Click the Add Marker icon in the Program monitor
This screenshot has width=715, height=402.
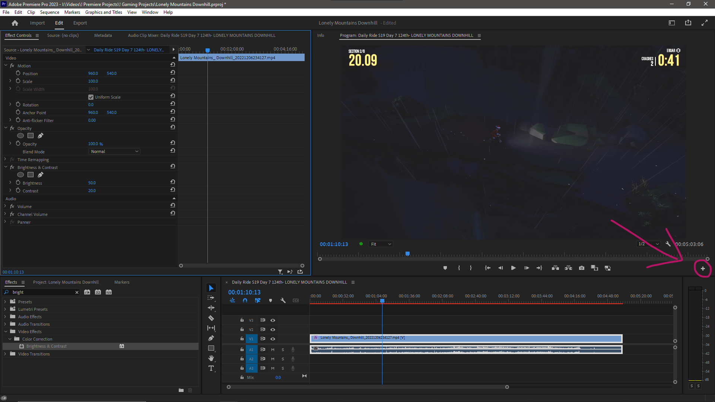(x=445, y=268)
